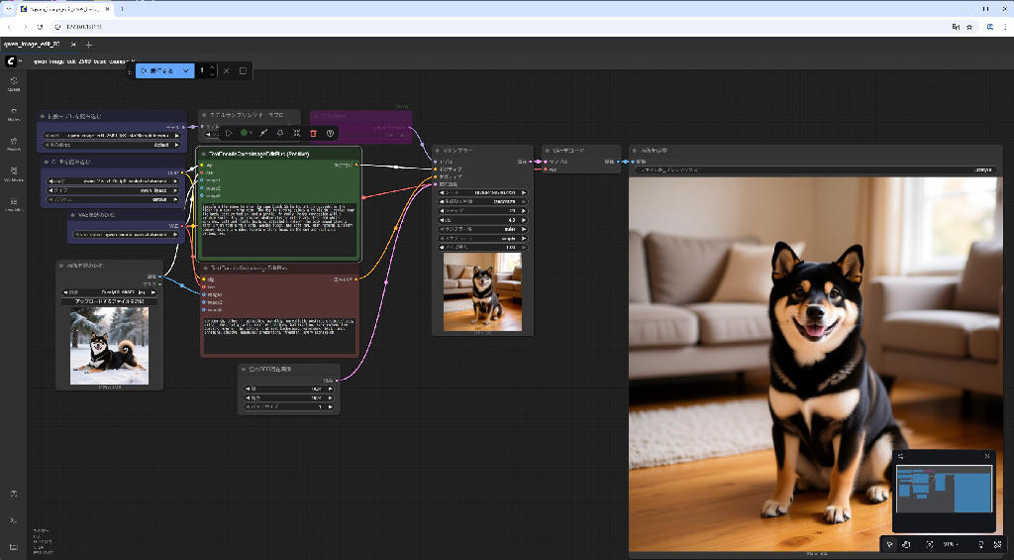
Task: Click the ComfyUI logo menu icon
Action: [11, 61]
